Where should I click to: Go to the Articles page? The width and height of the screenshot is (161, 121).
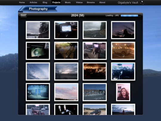click(33, 2)
